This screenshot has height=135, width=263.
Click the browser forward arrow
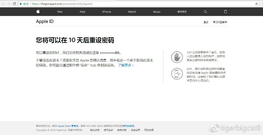click(x=9, y=4)
